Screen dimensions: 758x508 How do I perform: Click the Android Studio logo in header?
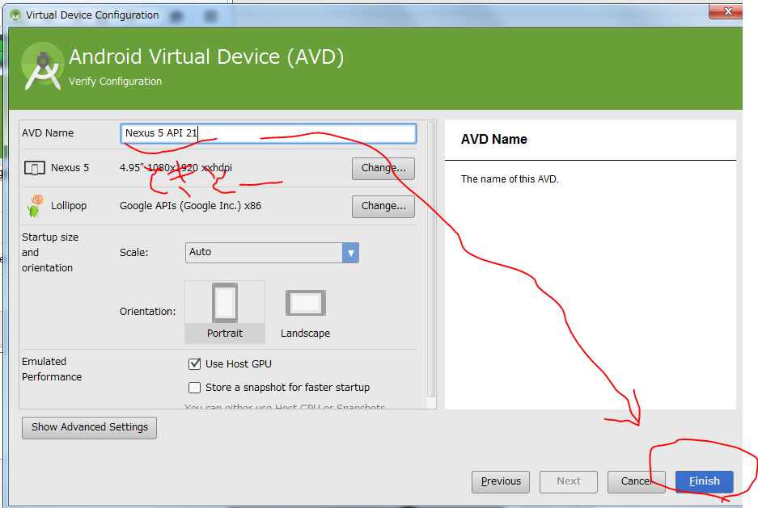click(43, 66)
